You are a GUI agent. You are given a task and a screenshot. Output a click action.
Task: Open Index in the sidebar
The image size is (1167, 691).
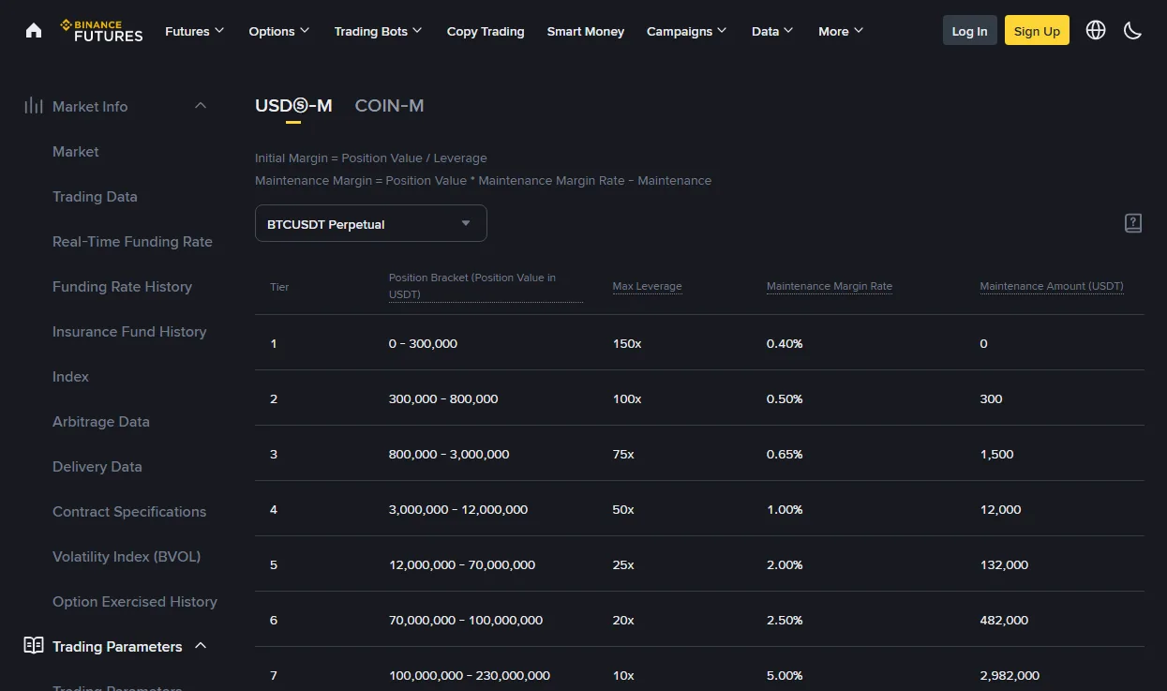pos(70,376)
